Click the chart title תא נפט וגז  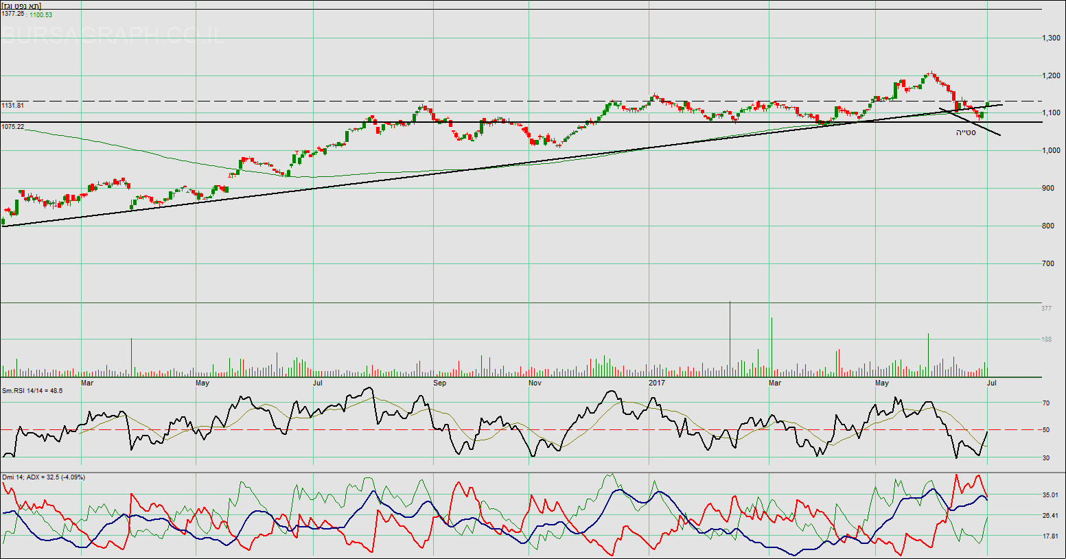click(x=21, y=6)
